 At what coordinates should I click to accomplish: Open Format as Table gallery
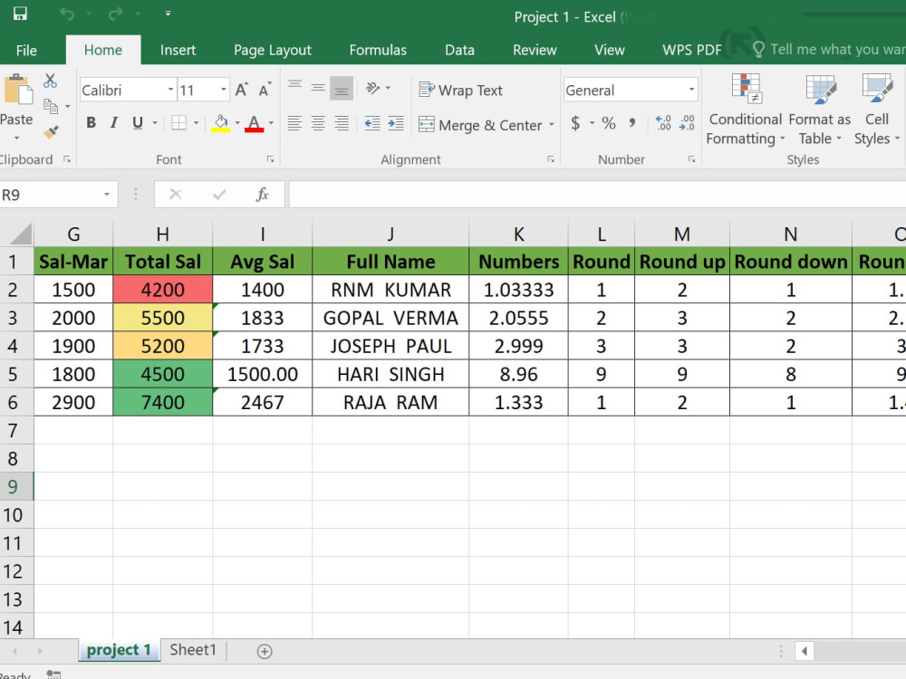click(819, 110)
